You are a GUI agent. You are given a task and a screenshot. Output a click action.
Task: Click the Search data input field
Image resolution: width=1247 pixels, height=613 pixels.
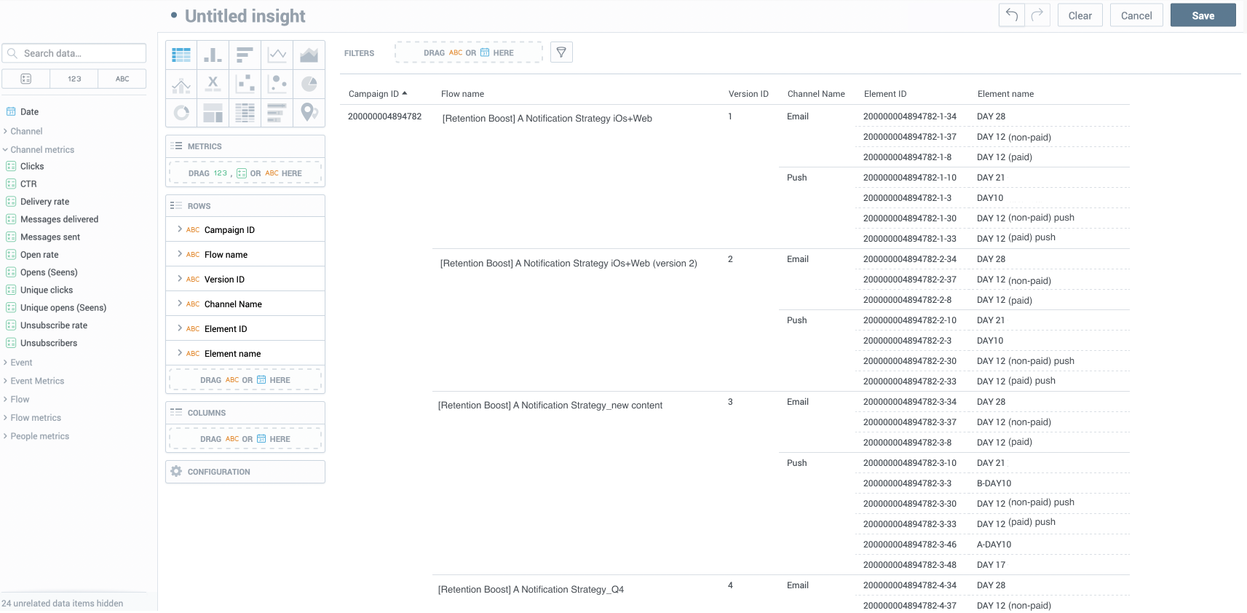pos(80,53)
